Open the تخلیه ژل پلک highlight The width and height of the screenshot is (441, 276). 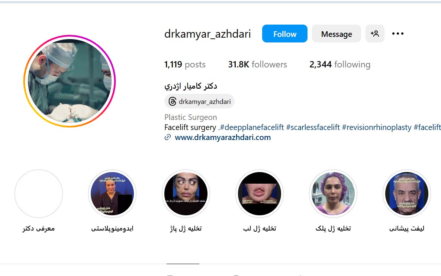tap(333, 193)
